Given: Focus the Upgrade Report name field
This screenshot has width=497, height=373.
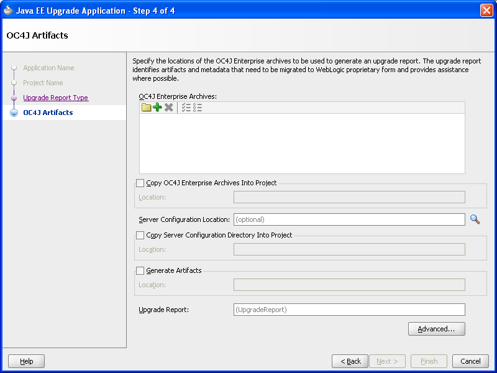Looking at the screenshot, I should [349, 310].
